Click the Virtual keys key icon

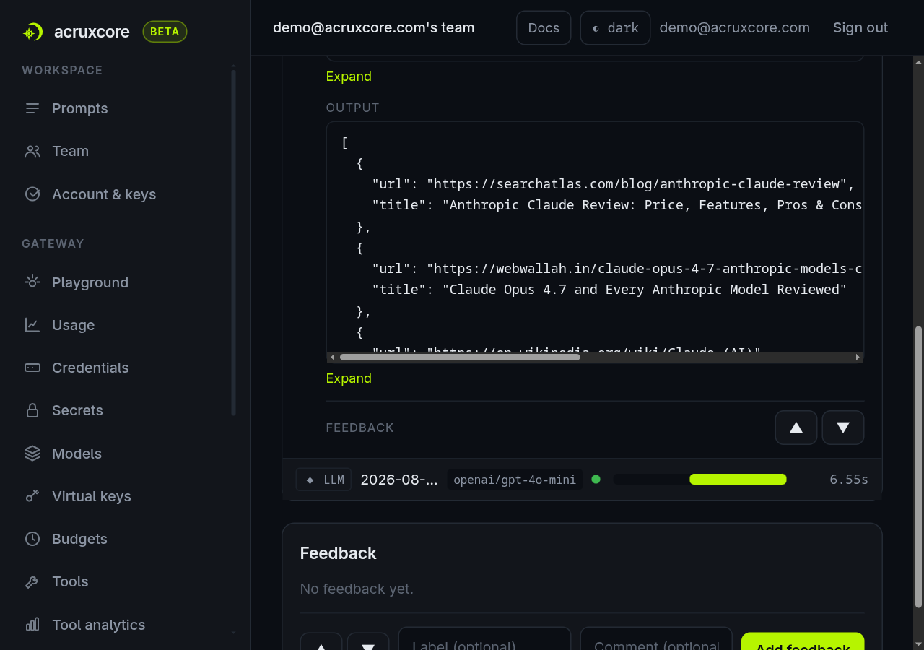point(32,496)
